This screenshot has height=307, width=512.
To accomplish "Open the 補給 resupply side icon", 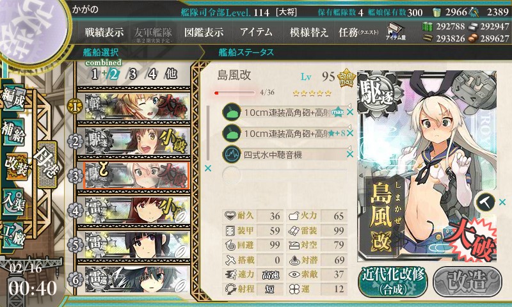I will (x=13, y=133).
